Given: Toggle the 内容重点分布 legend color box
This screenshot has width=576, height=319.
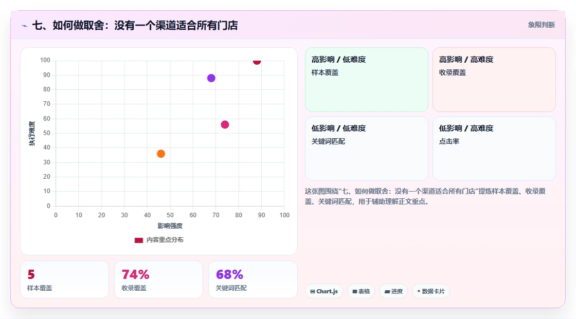Looking at the screenshot, I should pos(138,240).
